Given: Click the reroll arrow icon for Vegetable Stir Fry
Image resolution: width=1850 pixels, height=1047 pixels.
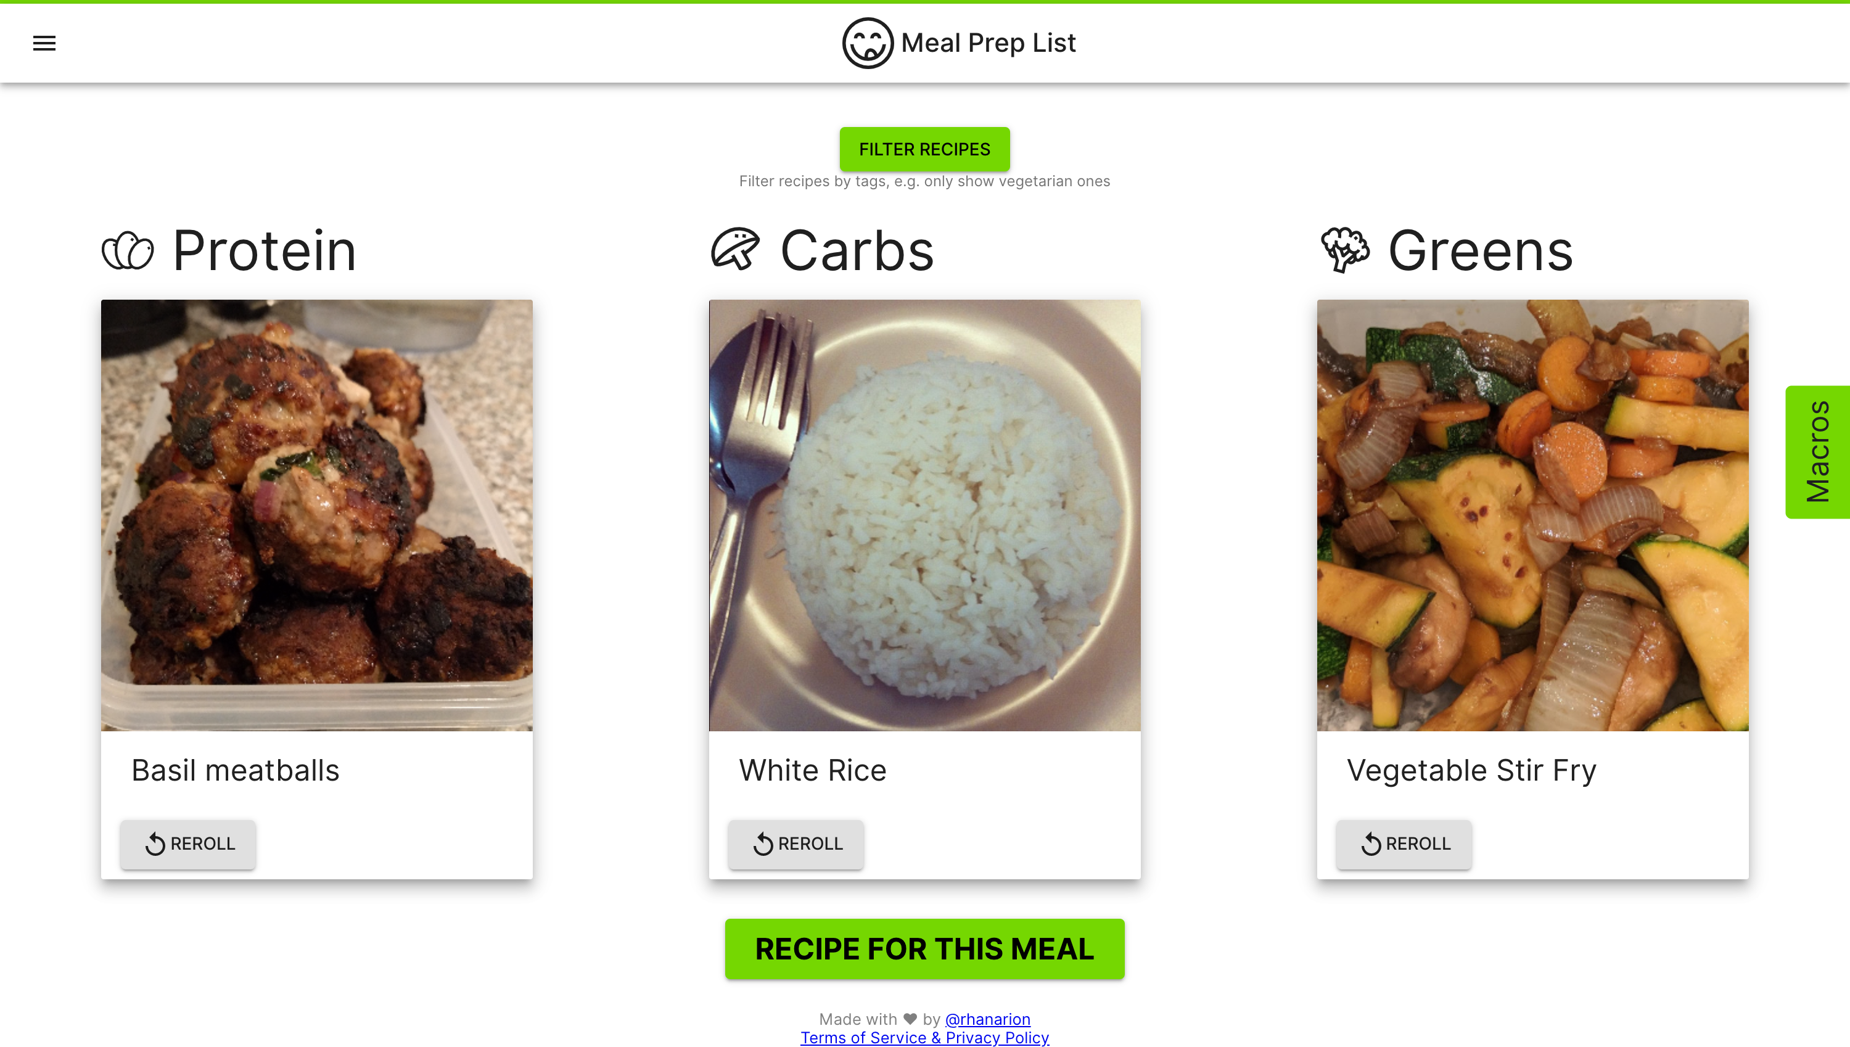Looking at the screenshot, I should click(x=1370, y=844).
